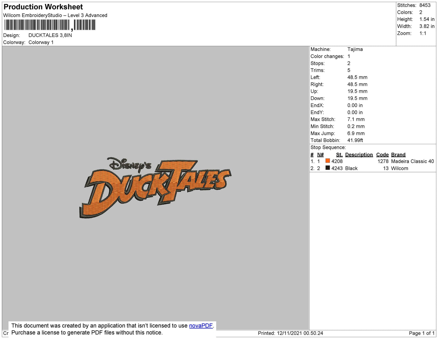The image size is (438, 339).
Task: Click the Height value '1.54 in'
Action: 427,19
